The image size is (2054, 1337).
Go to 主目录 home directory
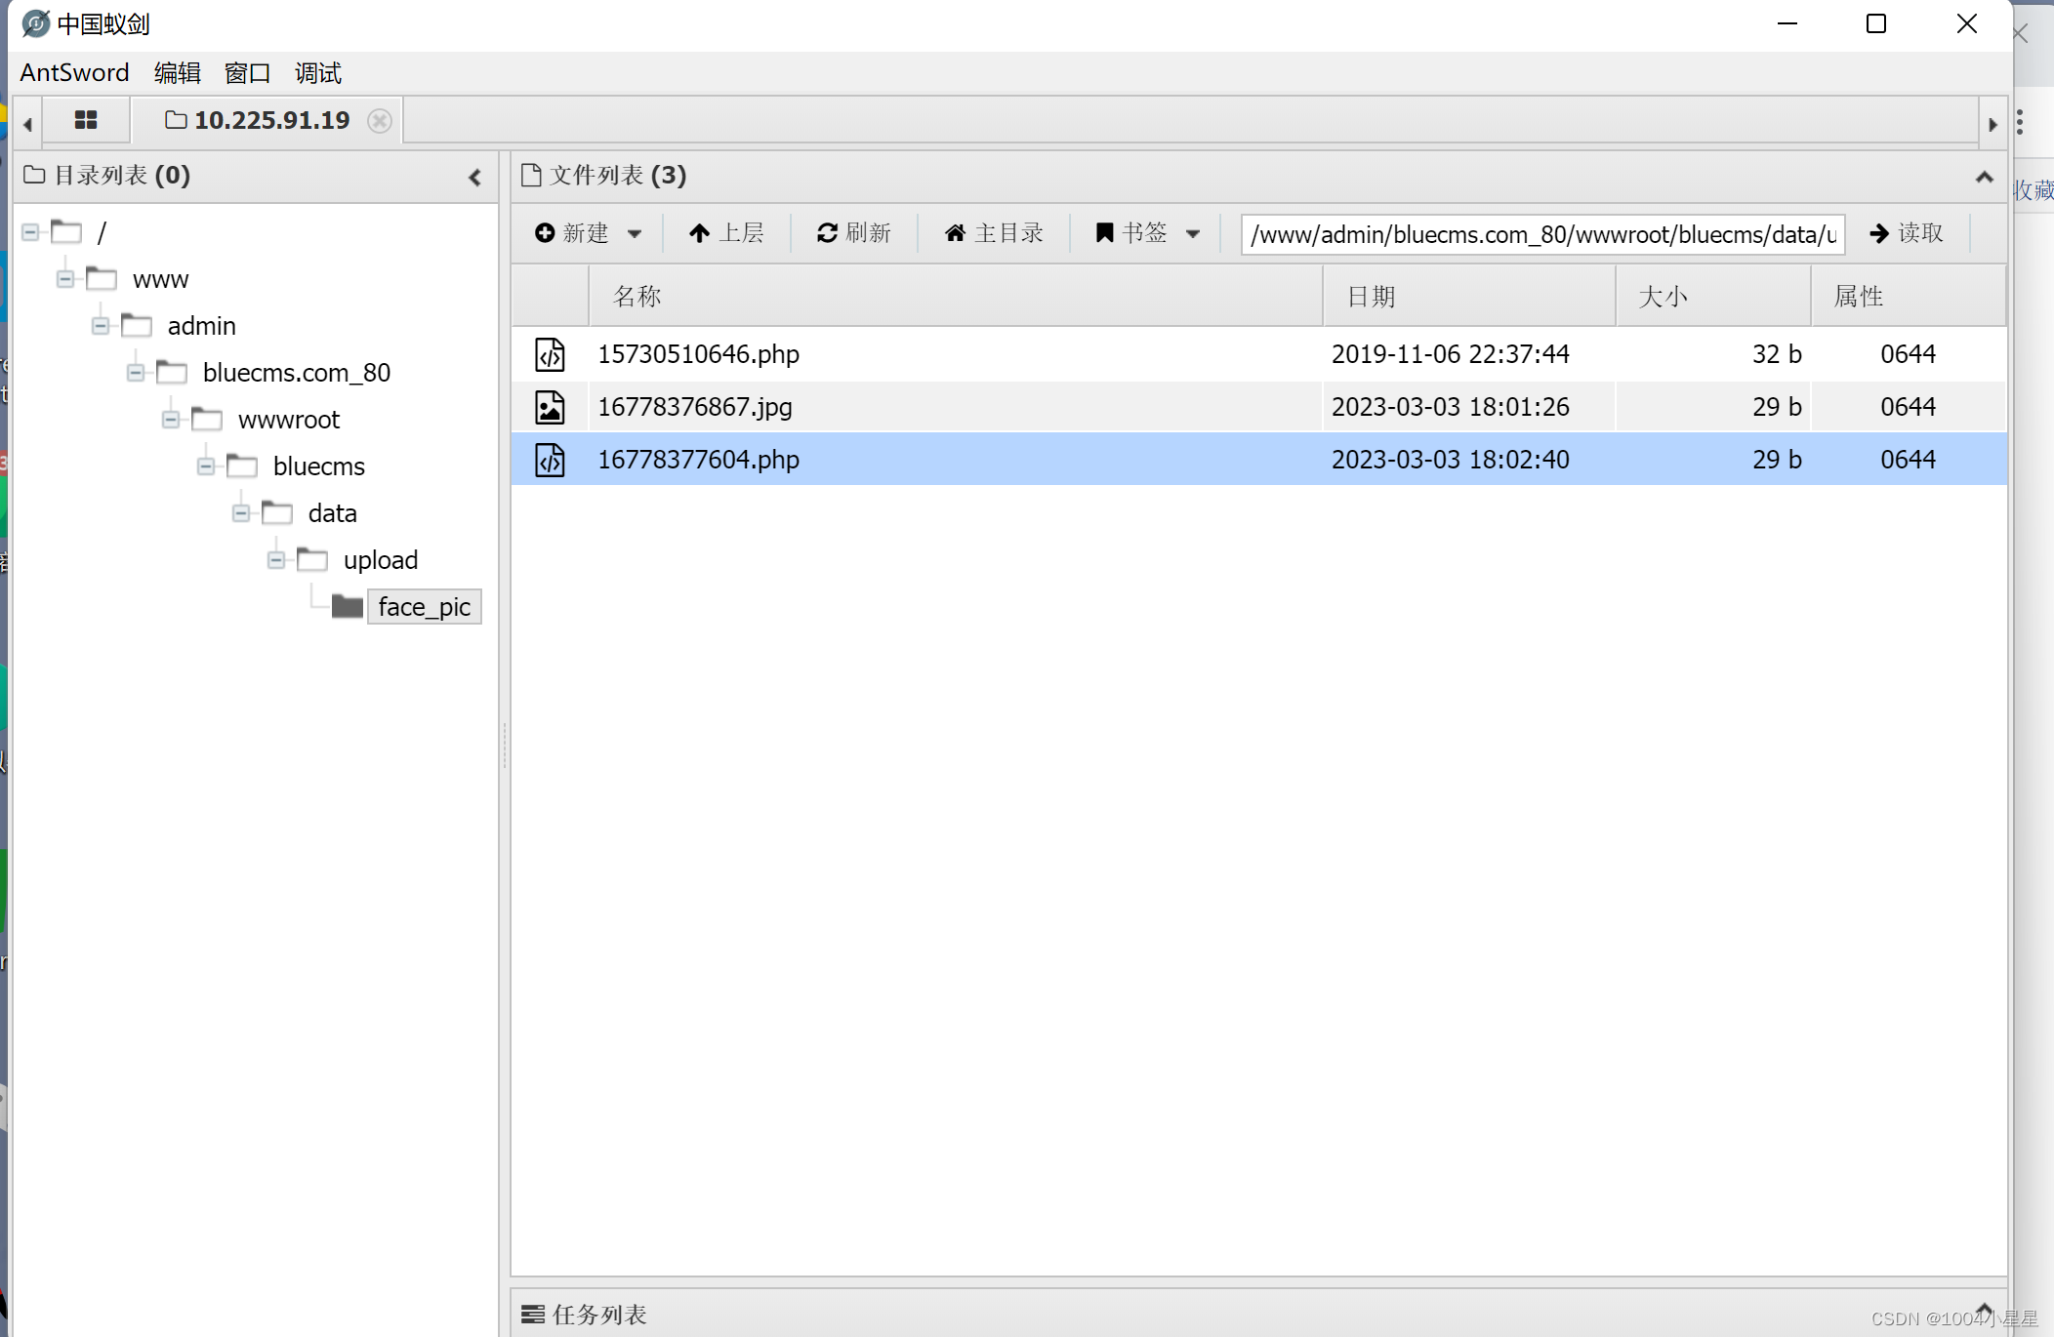(994, 233)
